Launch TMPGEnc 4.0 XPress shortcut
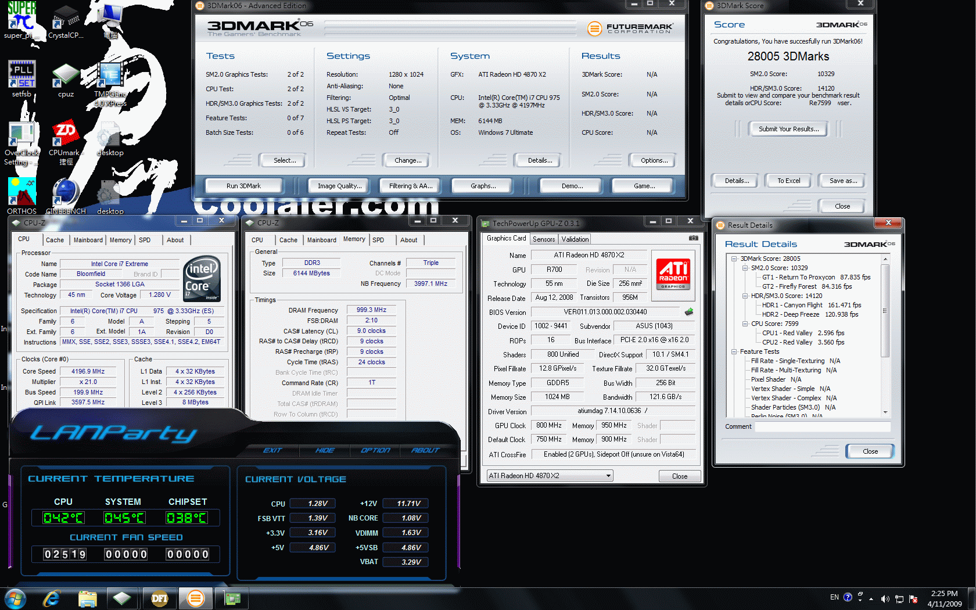 point(110,84)
